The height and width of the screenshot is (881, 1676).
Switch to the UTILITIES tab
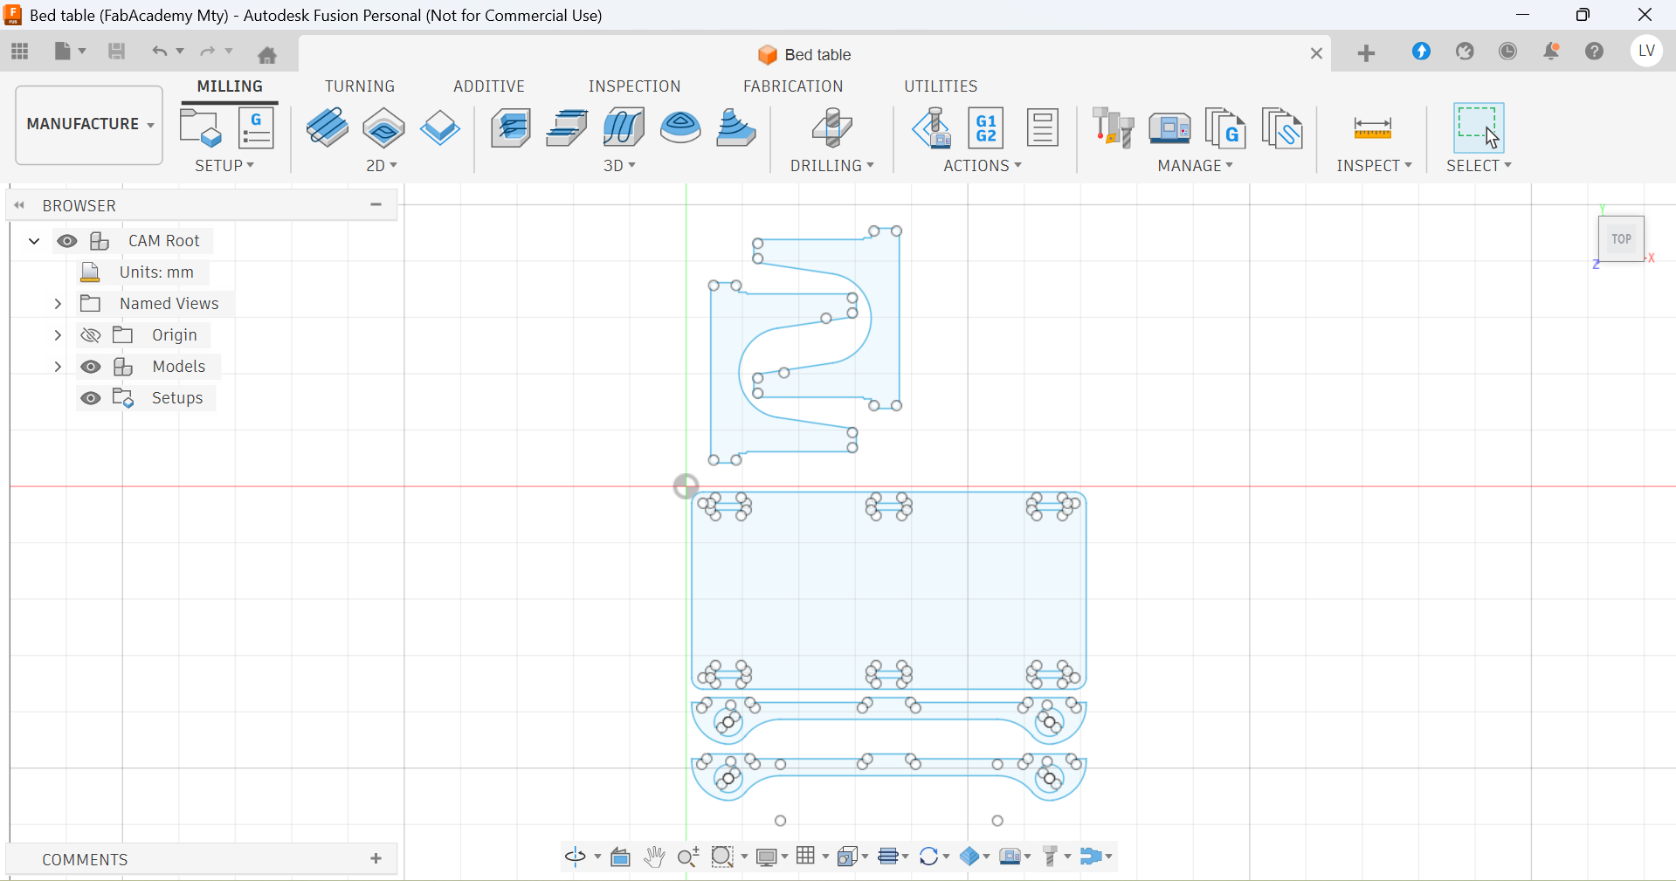click(x=941, y=86)
